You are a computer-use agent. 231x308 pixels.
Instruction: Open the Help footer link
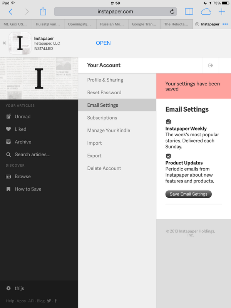(x=10, y=301)
